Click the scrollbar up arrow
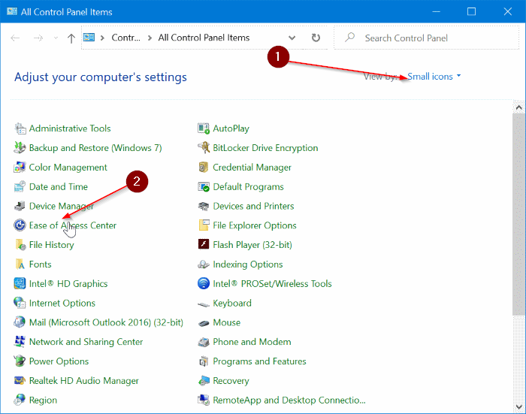Screen dimensions: 526x414 [519, 107]
